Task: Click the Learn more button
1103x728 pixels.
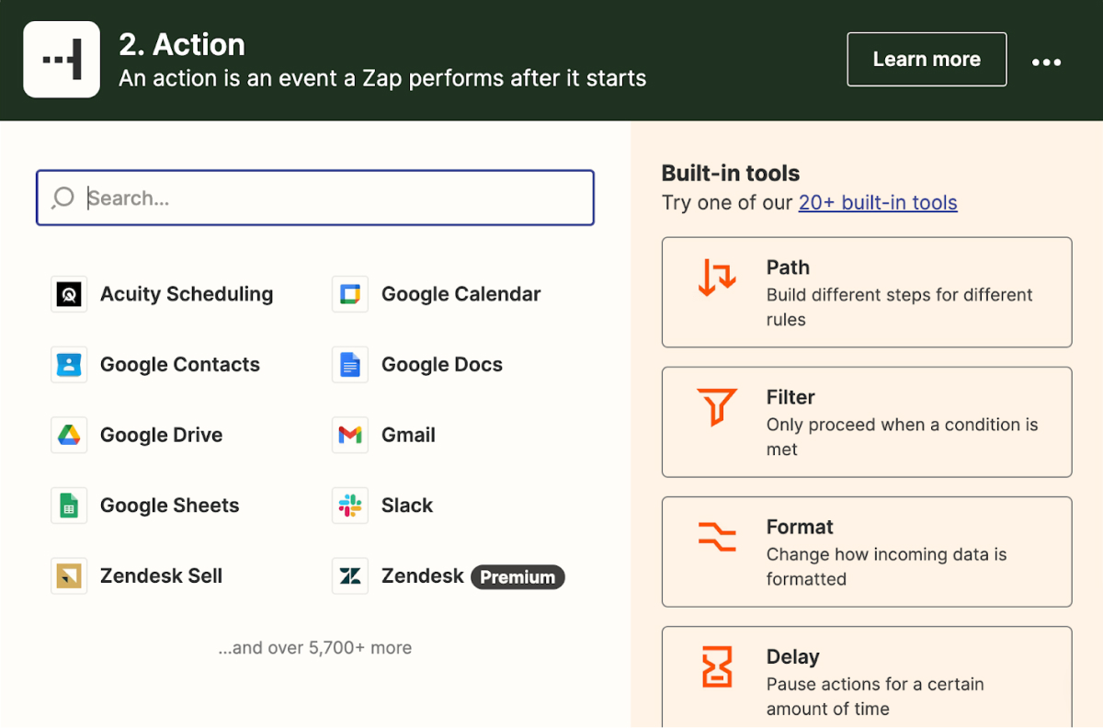Action: click(x=927, y=60)
